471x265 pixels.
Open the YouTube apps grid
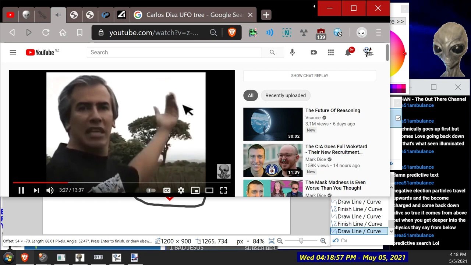[331, 52]
